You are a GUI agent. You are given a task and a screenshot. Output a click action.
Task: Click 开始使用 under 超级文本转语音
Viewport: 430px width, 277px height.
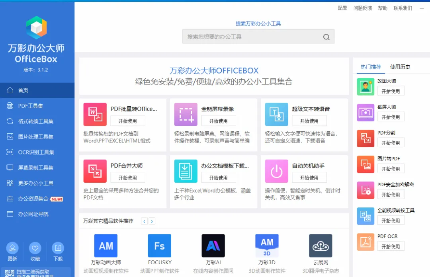point(309,121)
